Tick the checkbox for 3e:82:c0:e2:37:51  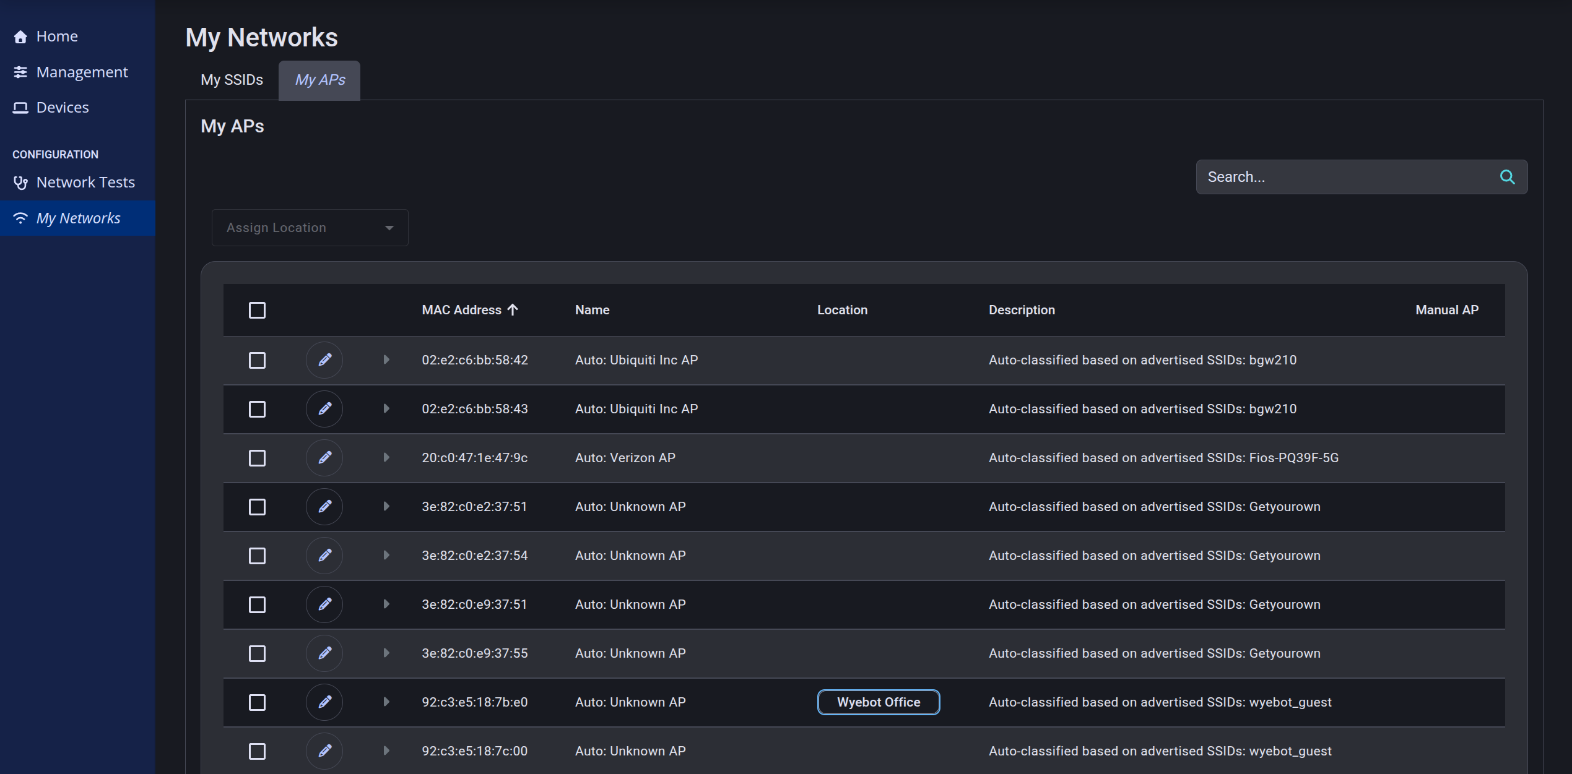[x=257, y=507]
